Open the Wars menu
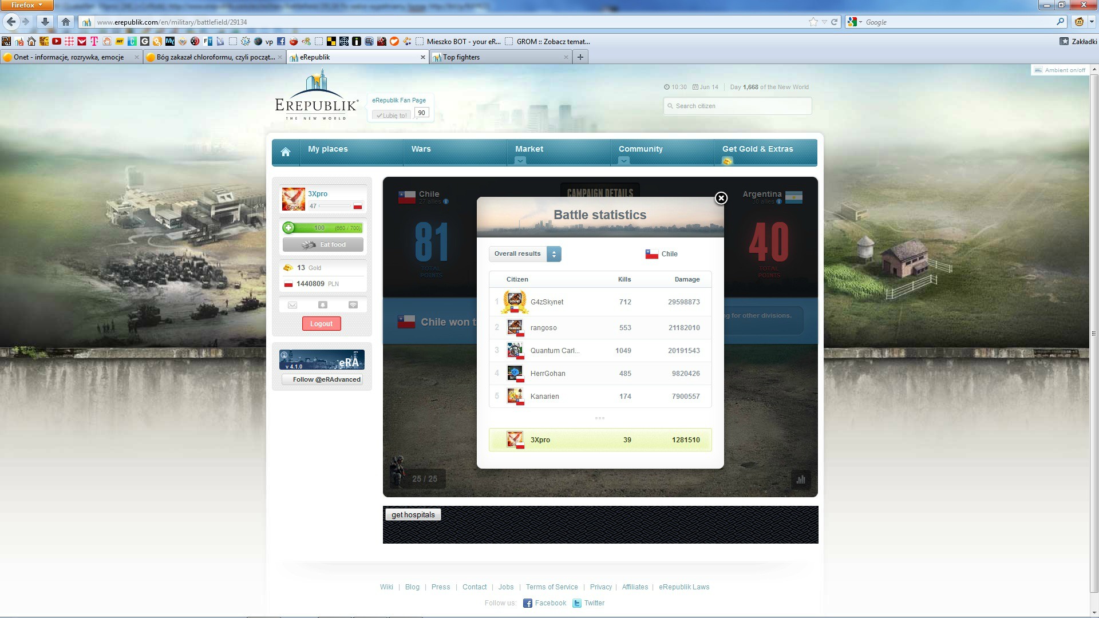Viewport: 1099px width, 618px height. pos(421,149)
